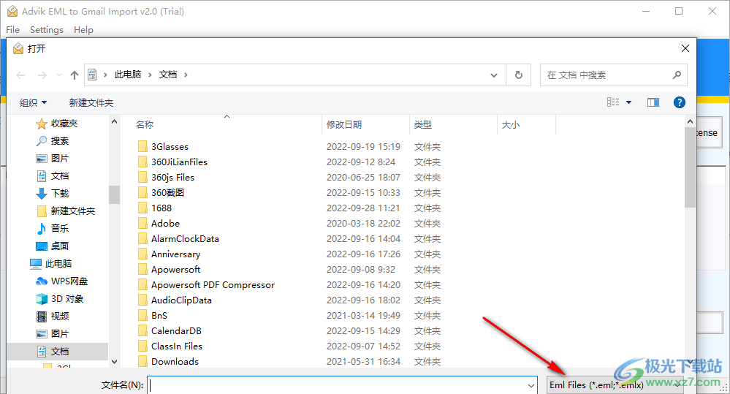The height and width of the screenshot is (394, 730).
Task: Select the AlarmClockData folder icon
Action: pyautogui.click(x=142, y=239)
